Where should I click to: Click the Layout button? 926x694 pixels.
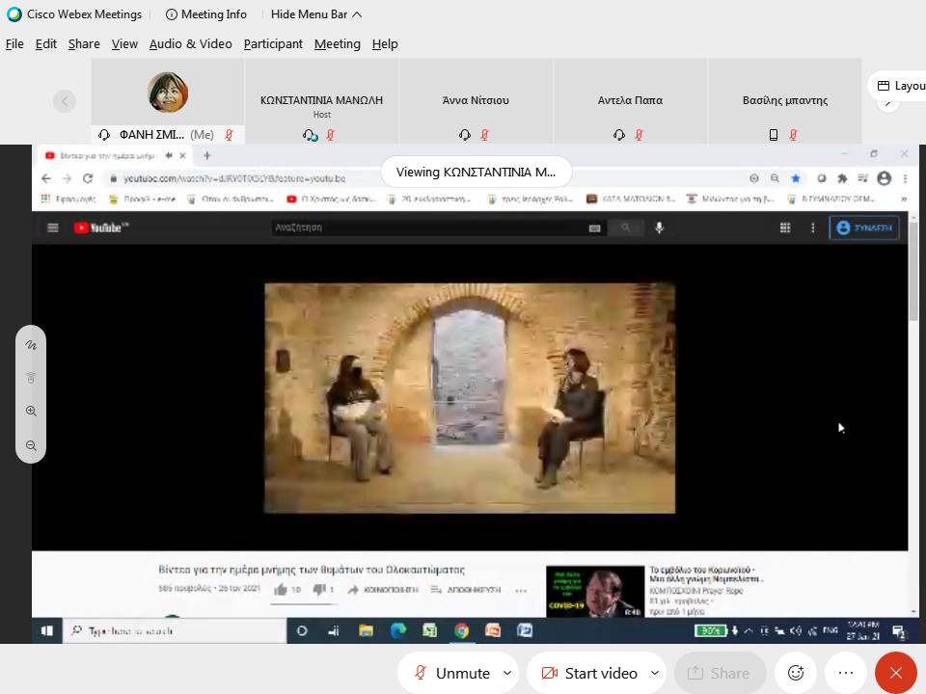(x=900, y=86)
